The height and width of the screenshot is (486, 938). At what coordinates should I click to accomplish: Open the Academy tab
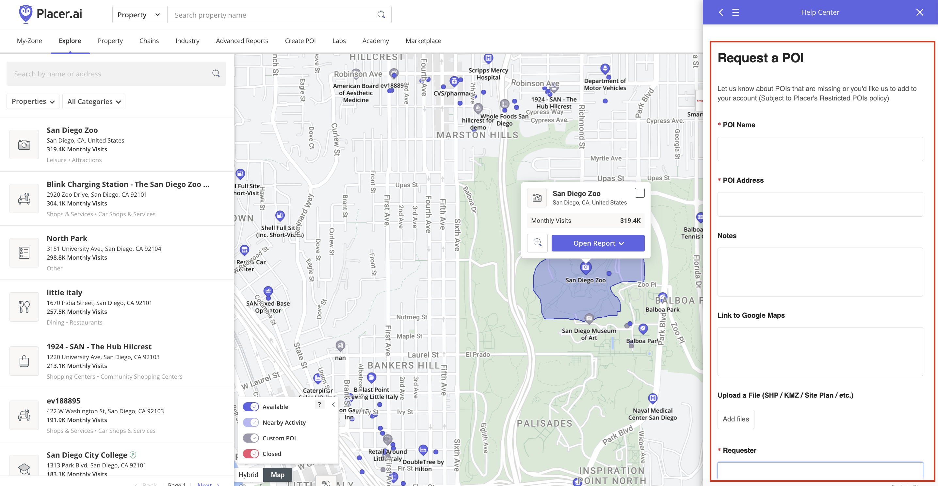[375, 41]
